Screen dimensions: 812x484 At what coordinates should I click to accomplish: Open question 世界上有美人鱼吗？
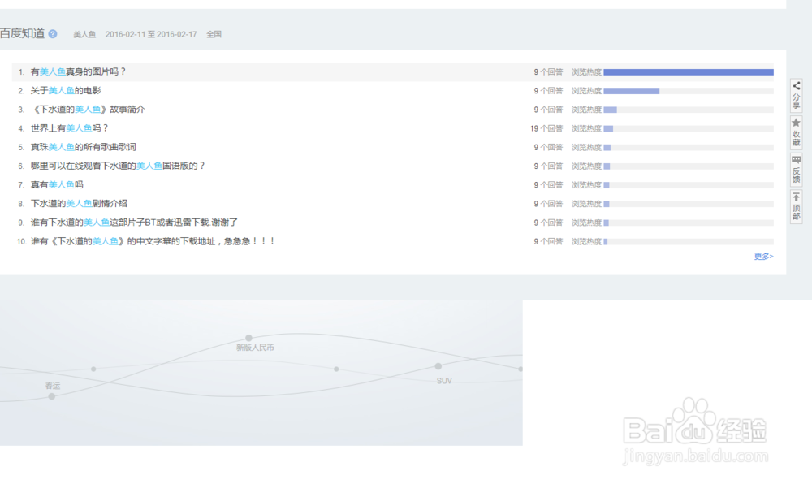click(69, 128)
